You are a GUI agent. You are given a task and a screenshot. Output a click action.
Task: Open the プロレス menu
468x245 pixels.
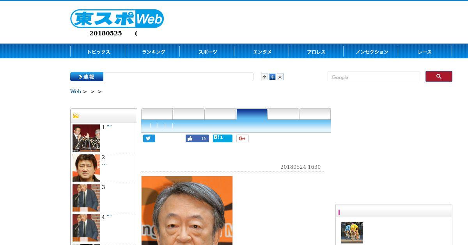[x=316, y=52]
